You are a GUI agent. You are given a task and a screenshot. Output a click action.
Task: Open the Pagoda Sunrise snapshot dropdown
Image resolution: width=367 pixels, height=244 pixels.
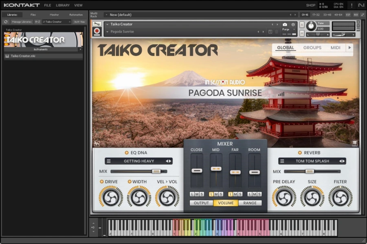107,32
